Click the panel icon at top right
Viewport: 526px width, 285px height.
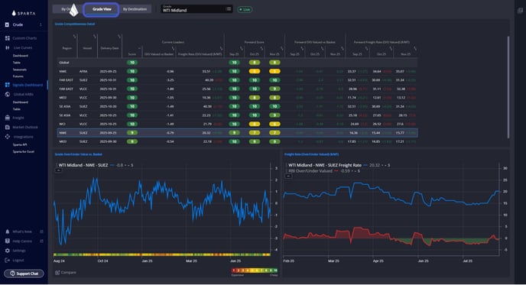tap(520, 11)
